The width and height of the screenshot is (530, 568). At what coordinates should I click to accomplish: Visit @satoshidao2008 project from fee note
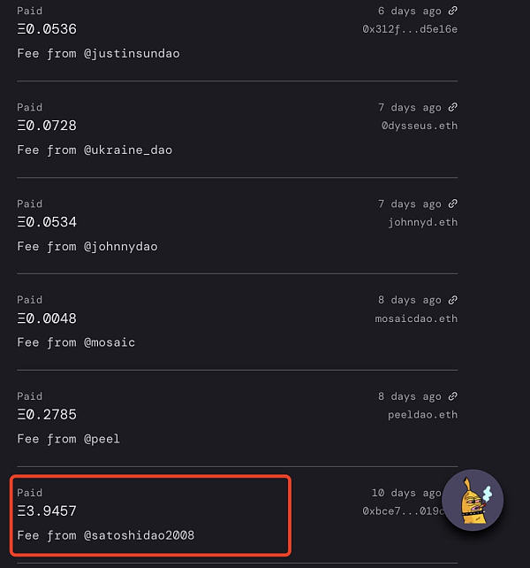139,535
